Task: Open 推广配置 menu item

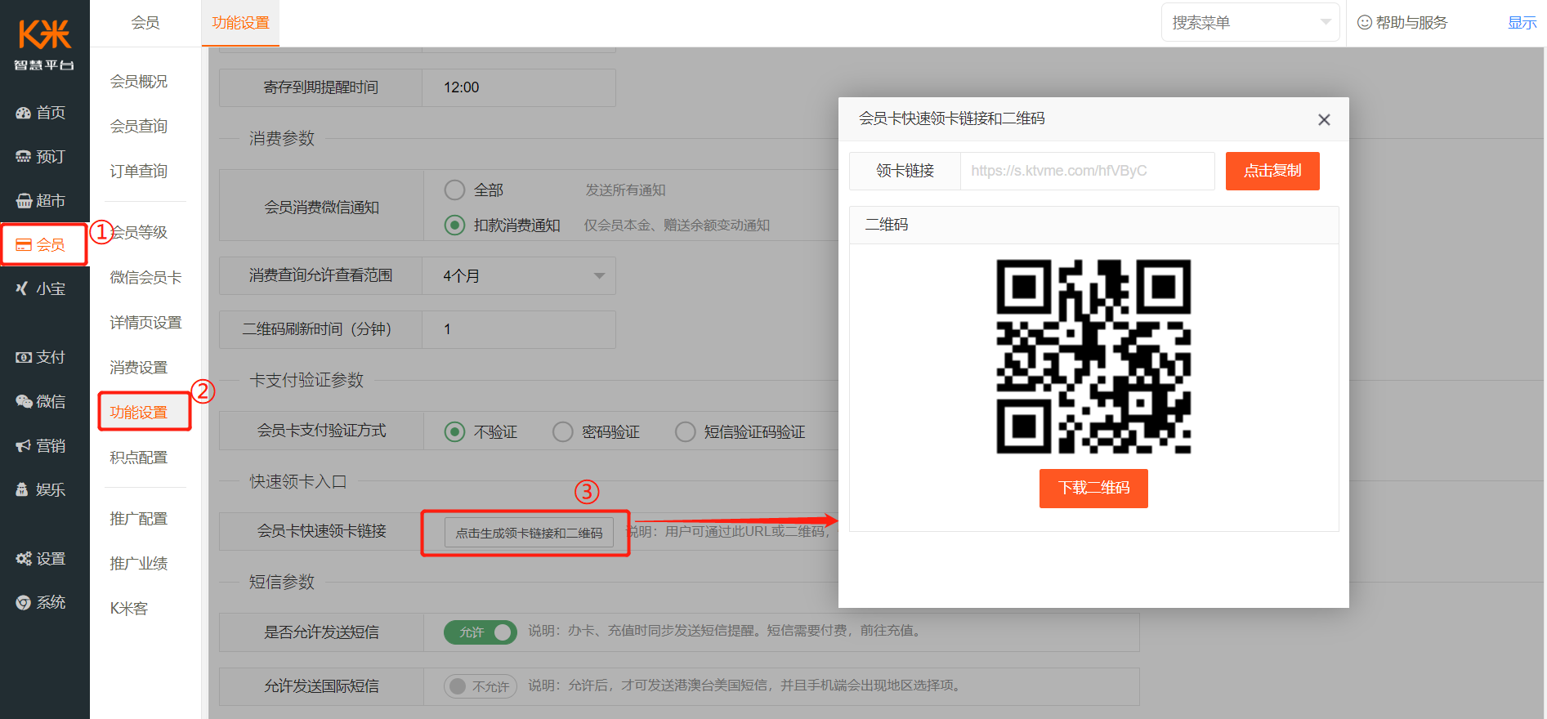Action: click(x=139, y=519)
